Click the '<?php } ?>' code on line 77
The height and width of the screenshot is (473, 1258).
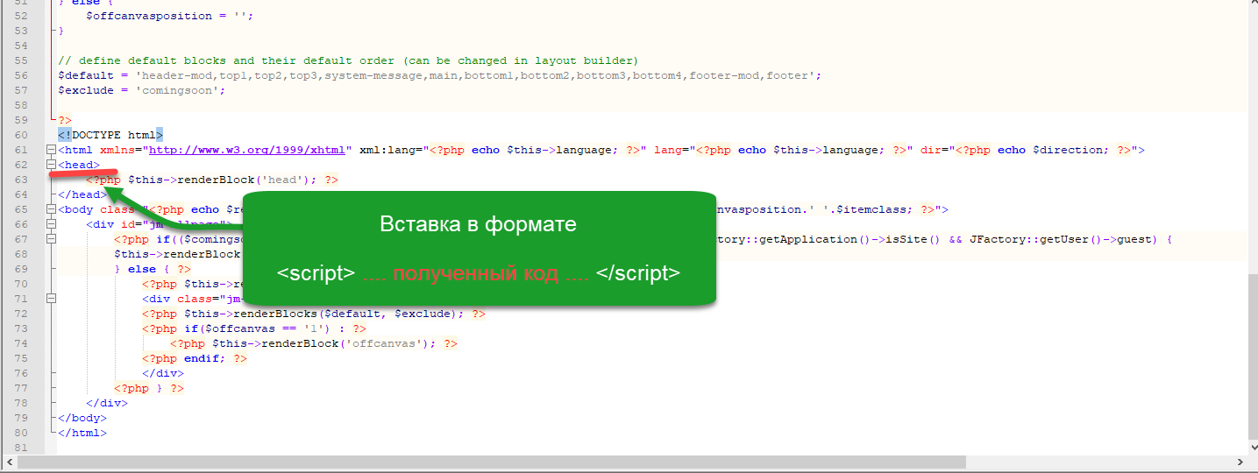(x=149, y=388)
